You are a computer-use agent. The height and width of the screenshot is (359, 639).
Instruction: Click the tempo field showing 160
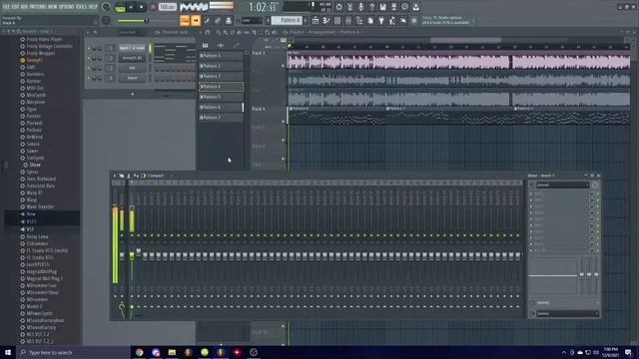click(x=167, y=7)
